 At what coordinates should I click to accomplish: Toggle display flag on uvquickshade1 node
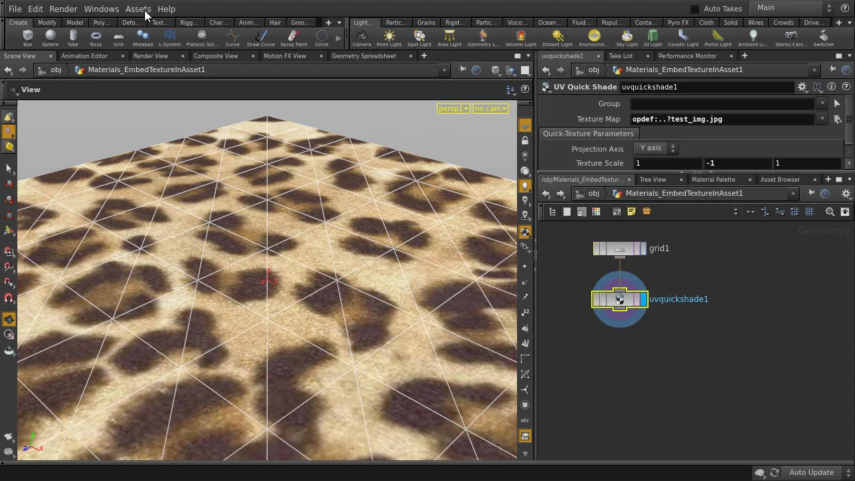pos(643,299)
